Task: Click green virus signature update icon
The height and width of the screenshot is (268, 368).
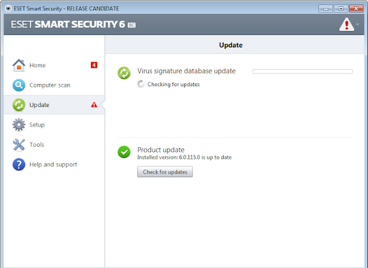Action: pyautogui.click(x=124, y=73)
